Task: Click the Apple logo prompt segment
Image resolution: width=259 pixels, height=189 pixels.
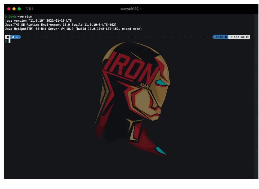Action: click(x=8, y=37)
